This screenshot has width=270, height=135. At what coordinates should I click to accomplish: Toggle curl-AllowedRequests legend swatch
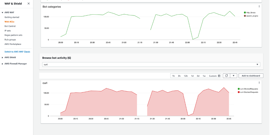click(239, 89)
